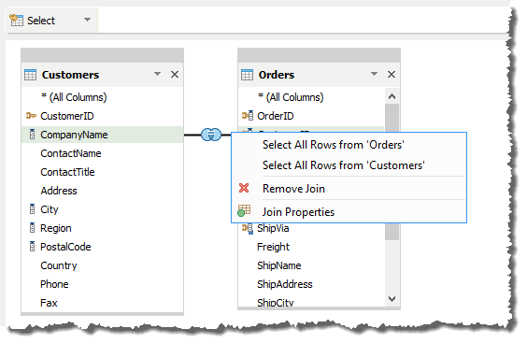The image size is (527, 343).
Task: Click the Orders list scroll down arrow
Action: coord(392,299)
